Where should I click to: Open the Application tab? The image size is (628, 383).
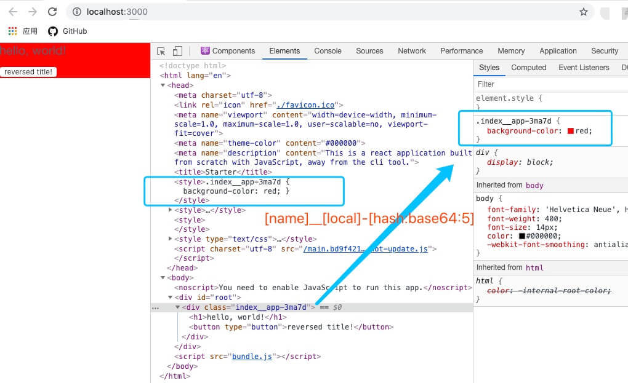(x=558, y=51)
